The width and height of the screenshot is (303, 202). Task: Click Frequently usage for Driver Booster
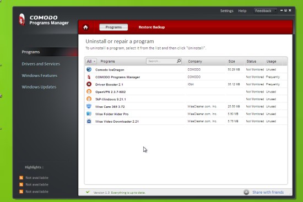[x=273, y=84]
